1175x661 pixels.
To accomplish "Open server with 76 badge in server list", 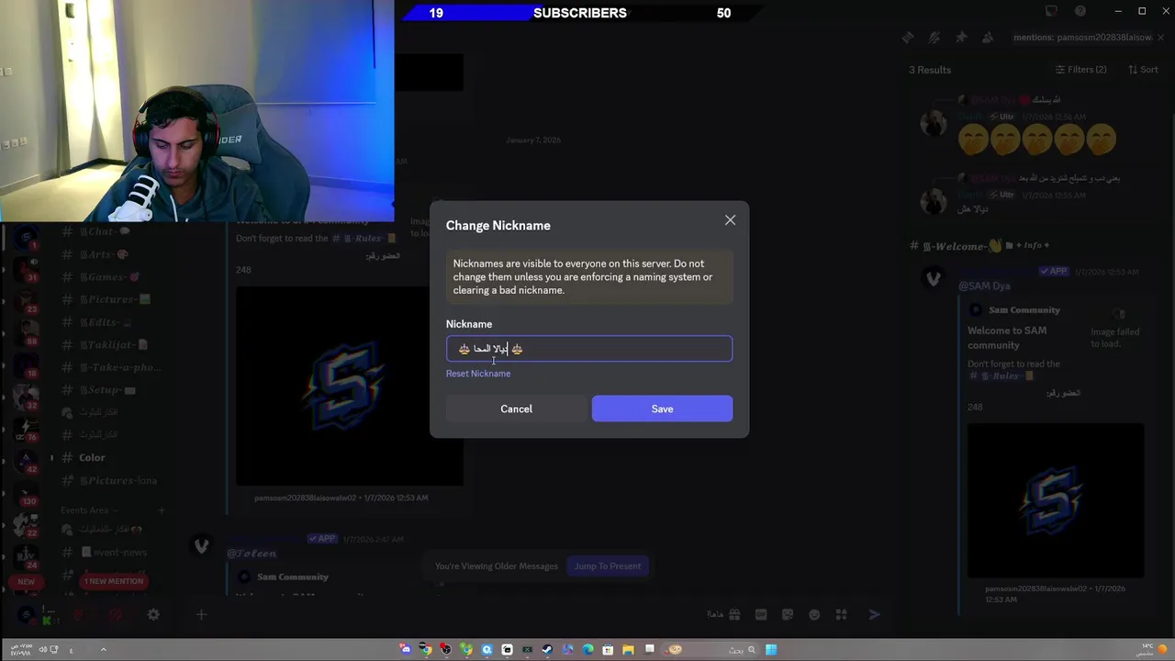I will [28, 428].
